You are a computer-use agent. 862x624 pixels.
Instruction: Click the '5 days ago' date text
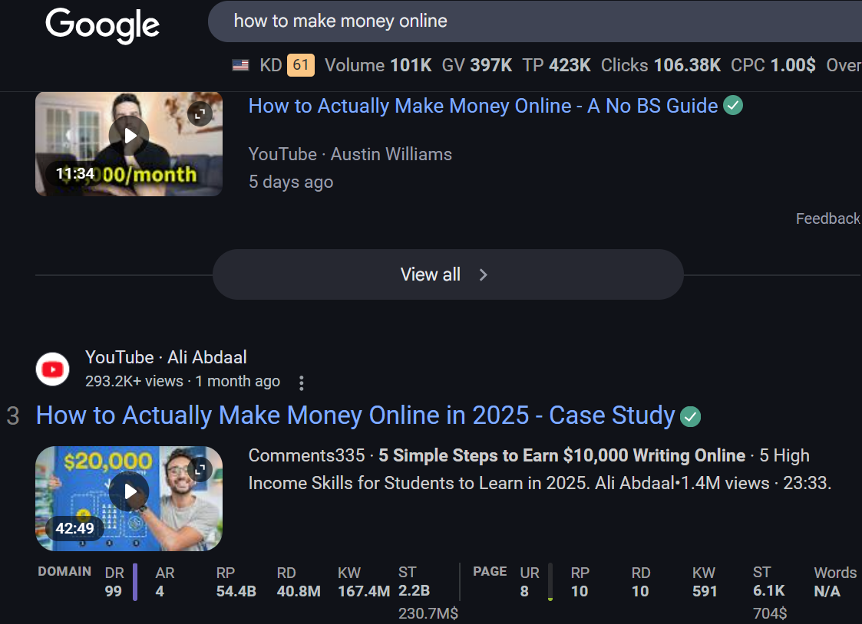(291, 182)
